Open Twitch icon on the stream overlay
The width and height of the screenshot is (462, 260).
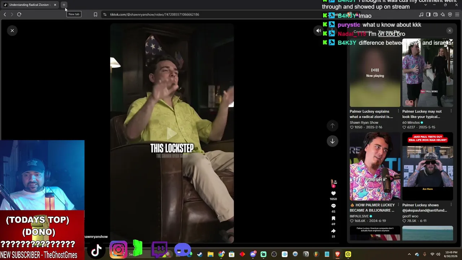159,250
